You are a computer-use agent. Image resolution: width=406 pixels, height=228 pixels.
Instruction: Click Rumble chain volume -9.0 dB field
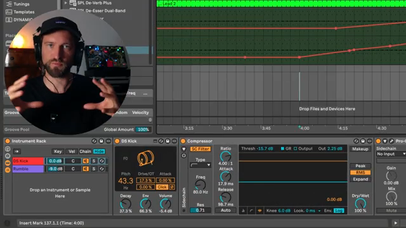(x=55, y=169)
